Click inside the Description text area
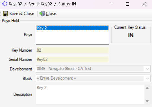The height and width of the screenshot is (107, 152). (x=90, y=94)
